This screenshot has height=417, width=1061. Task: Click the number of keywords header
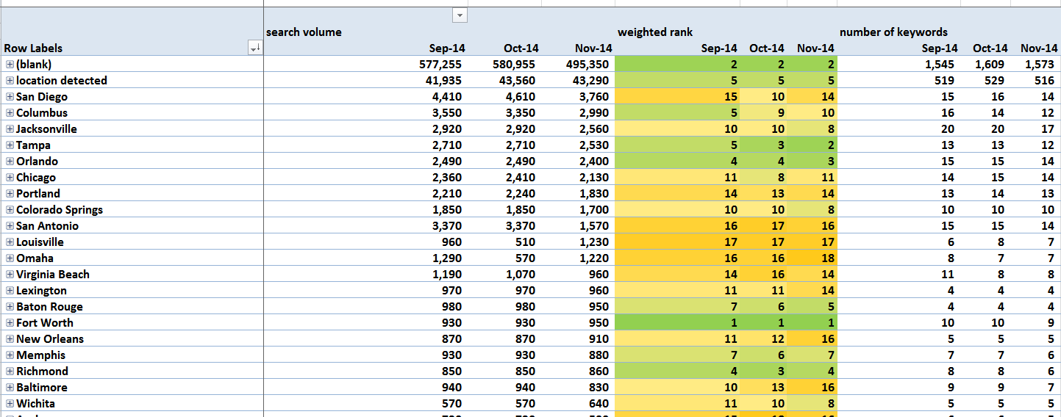[x=893, y=32]
